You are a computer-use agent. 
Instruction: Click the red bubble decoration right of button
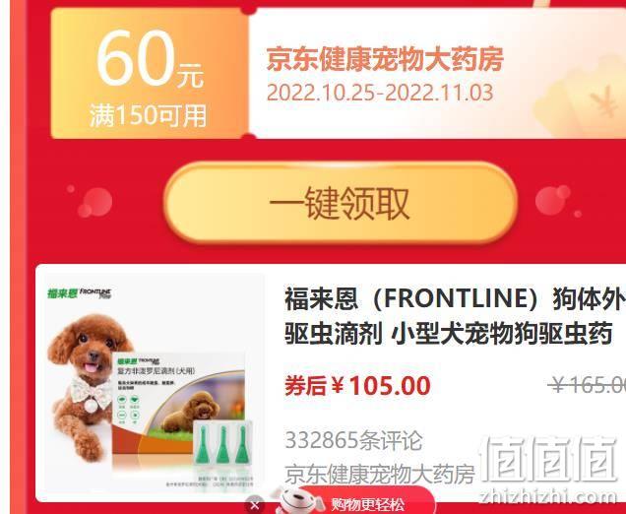[553, 200]
